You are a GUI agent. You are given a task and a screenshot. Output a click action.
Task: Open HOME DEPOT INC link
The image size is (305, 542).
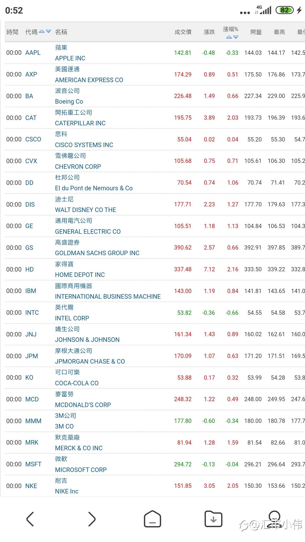(x=80, y=275)
